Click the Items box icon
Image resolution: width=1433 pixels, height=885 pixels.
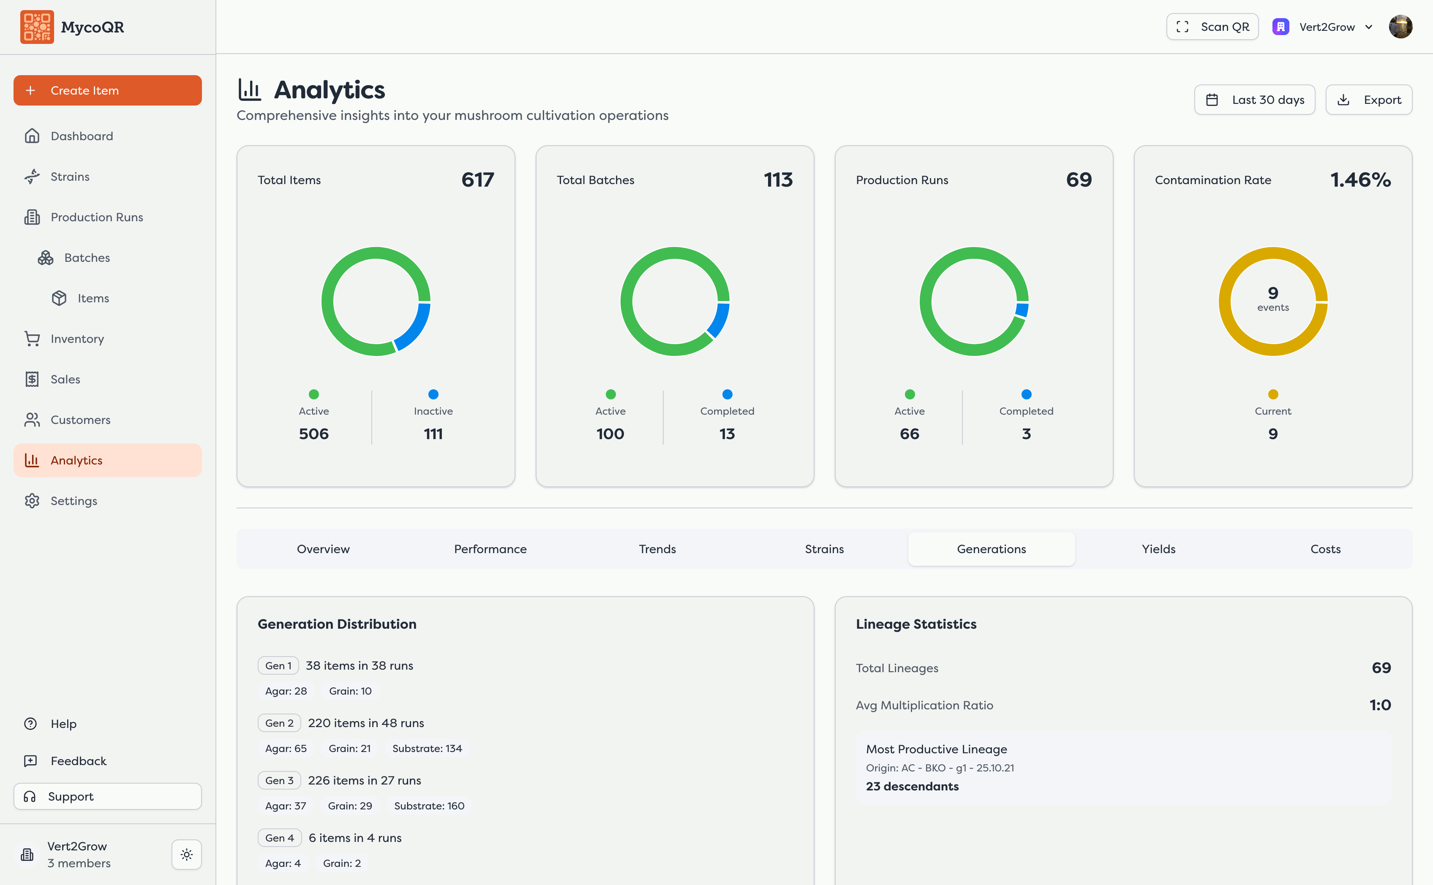coord(59,299)
